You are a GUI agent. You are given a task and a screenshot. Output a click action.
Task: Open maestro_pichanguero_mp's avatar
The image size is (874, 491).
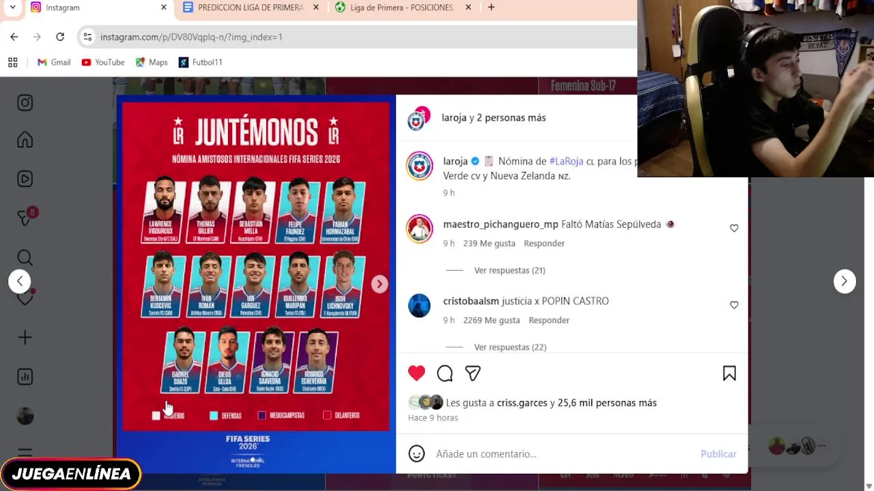click(x=419, y=228)
